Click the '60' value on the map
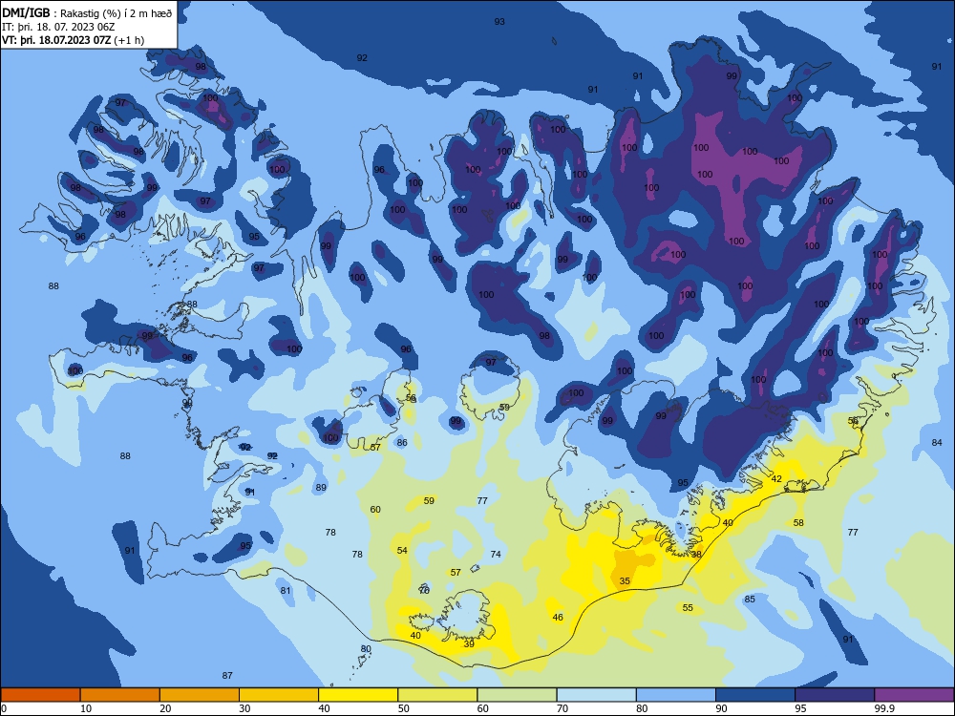Image resolution: width=955 pixels, height=716 pixels. [x=375, y=510]
